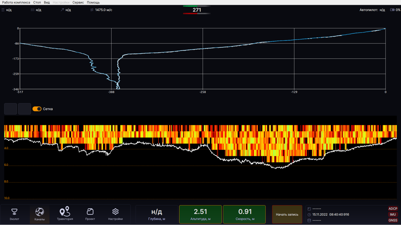The height and width of the screenshot is (225, 401).
Task: Open Настройки gear in bottom bar
Action: 115,215
